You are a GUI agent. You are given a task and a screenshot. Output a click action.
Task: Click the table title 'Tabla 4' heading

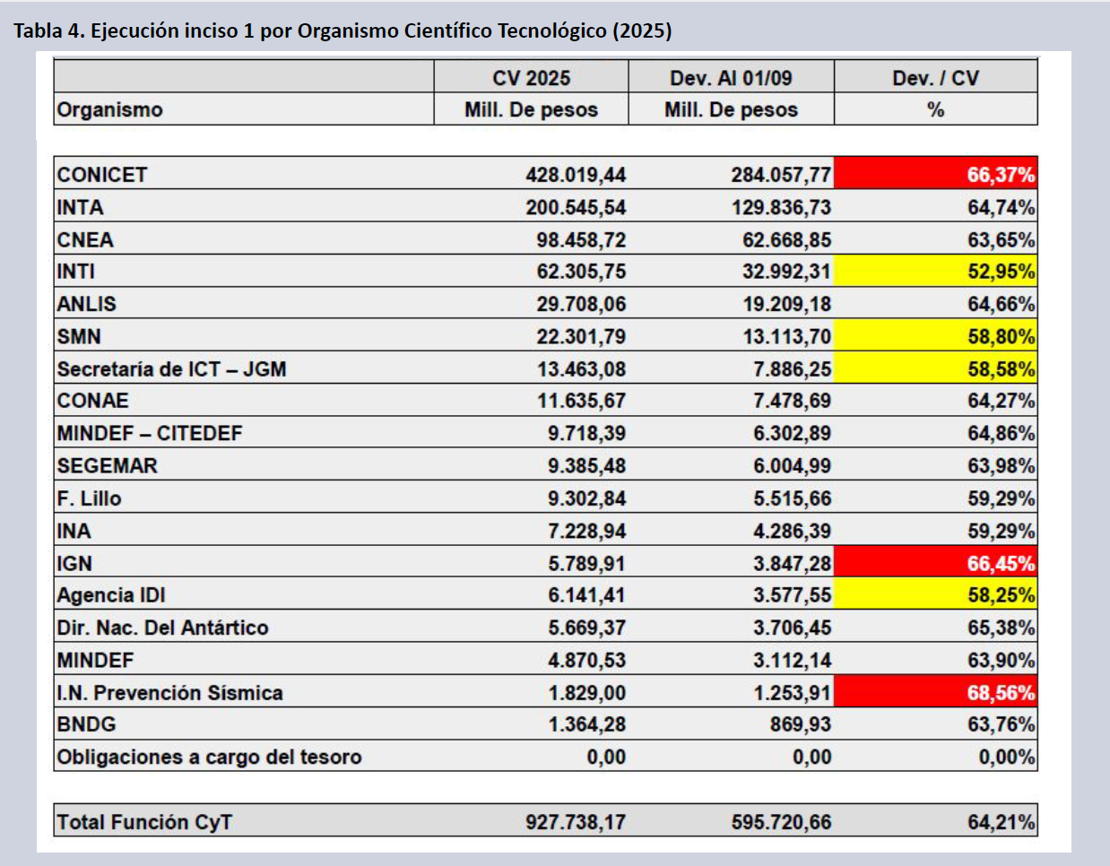click(x=343, y=30)
